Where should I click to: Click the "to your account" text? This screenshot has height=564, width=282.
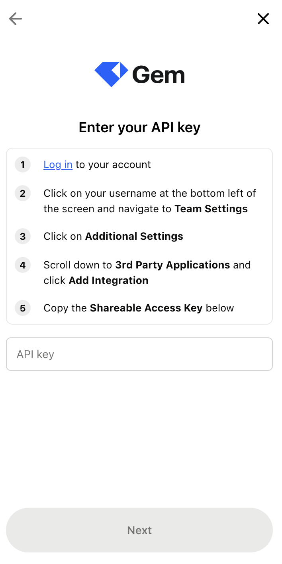(x=113, y=165)
